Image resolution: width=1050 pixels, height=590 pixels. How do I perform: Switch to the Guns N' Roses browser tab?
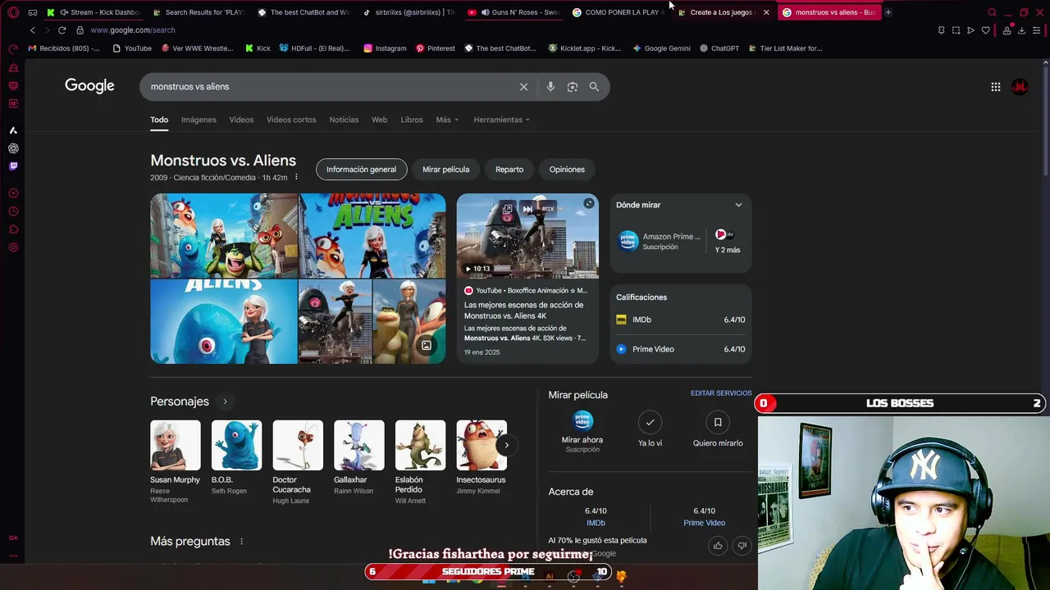514,12
